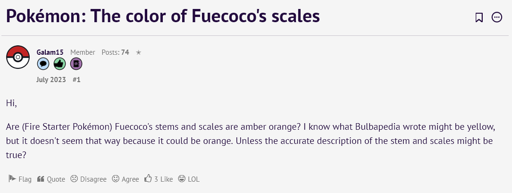React with LOL to the post
Screen dimensions: 512x193
point(189,179)
